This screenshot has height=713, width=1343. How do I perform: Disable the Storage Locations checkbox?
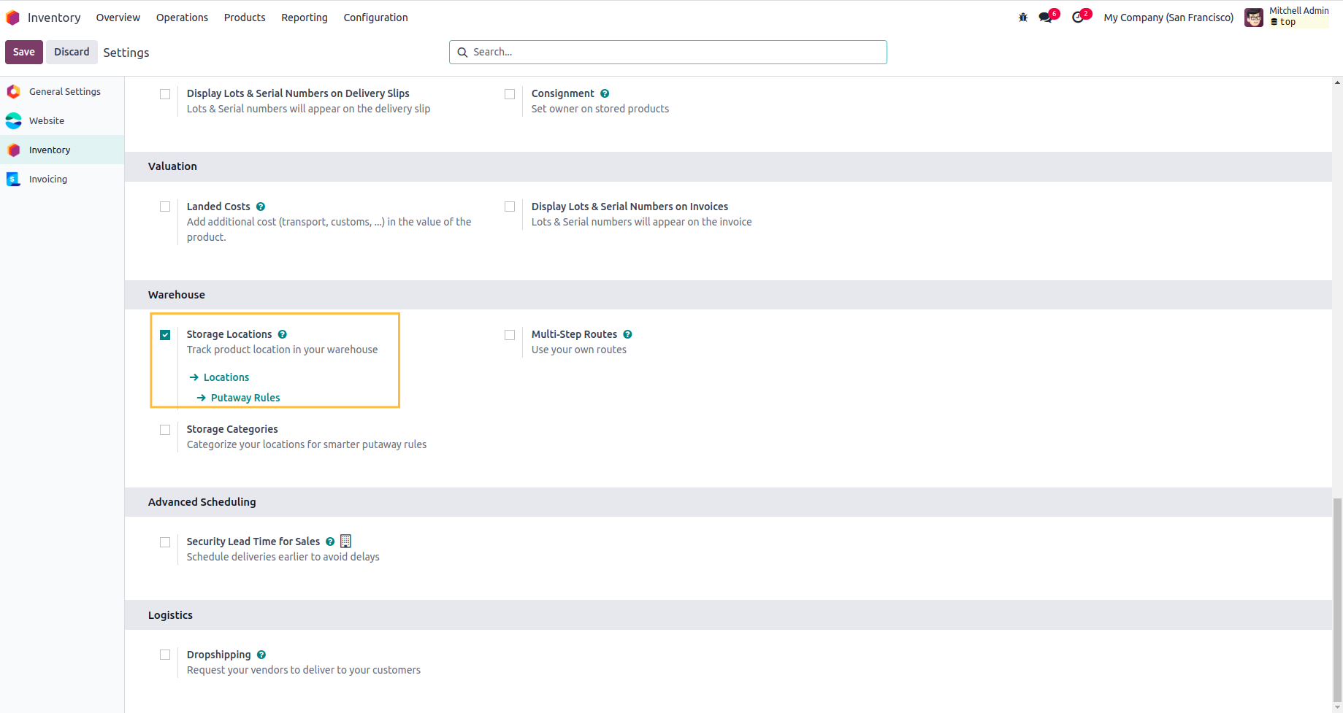pyautogui.click(x=165, y=335)
